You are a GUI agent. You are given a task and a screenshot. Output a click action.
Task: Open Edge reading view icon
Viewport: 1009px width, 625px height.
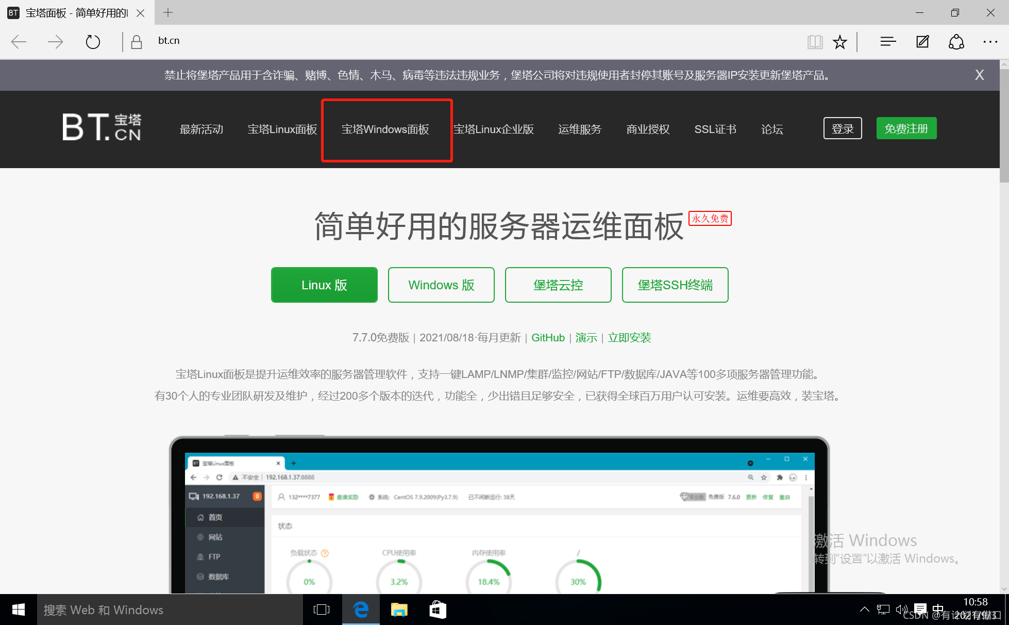click(x=815, y=42)
